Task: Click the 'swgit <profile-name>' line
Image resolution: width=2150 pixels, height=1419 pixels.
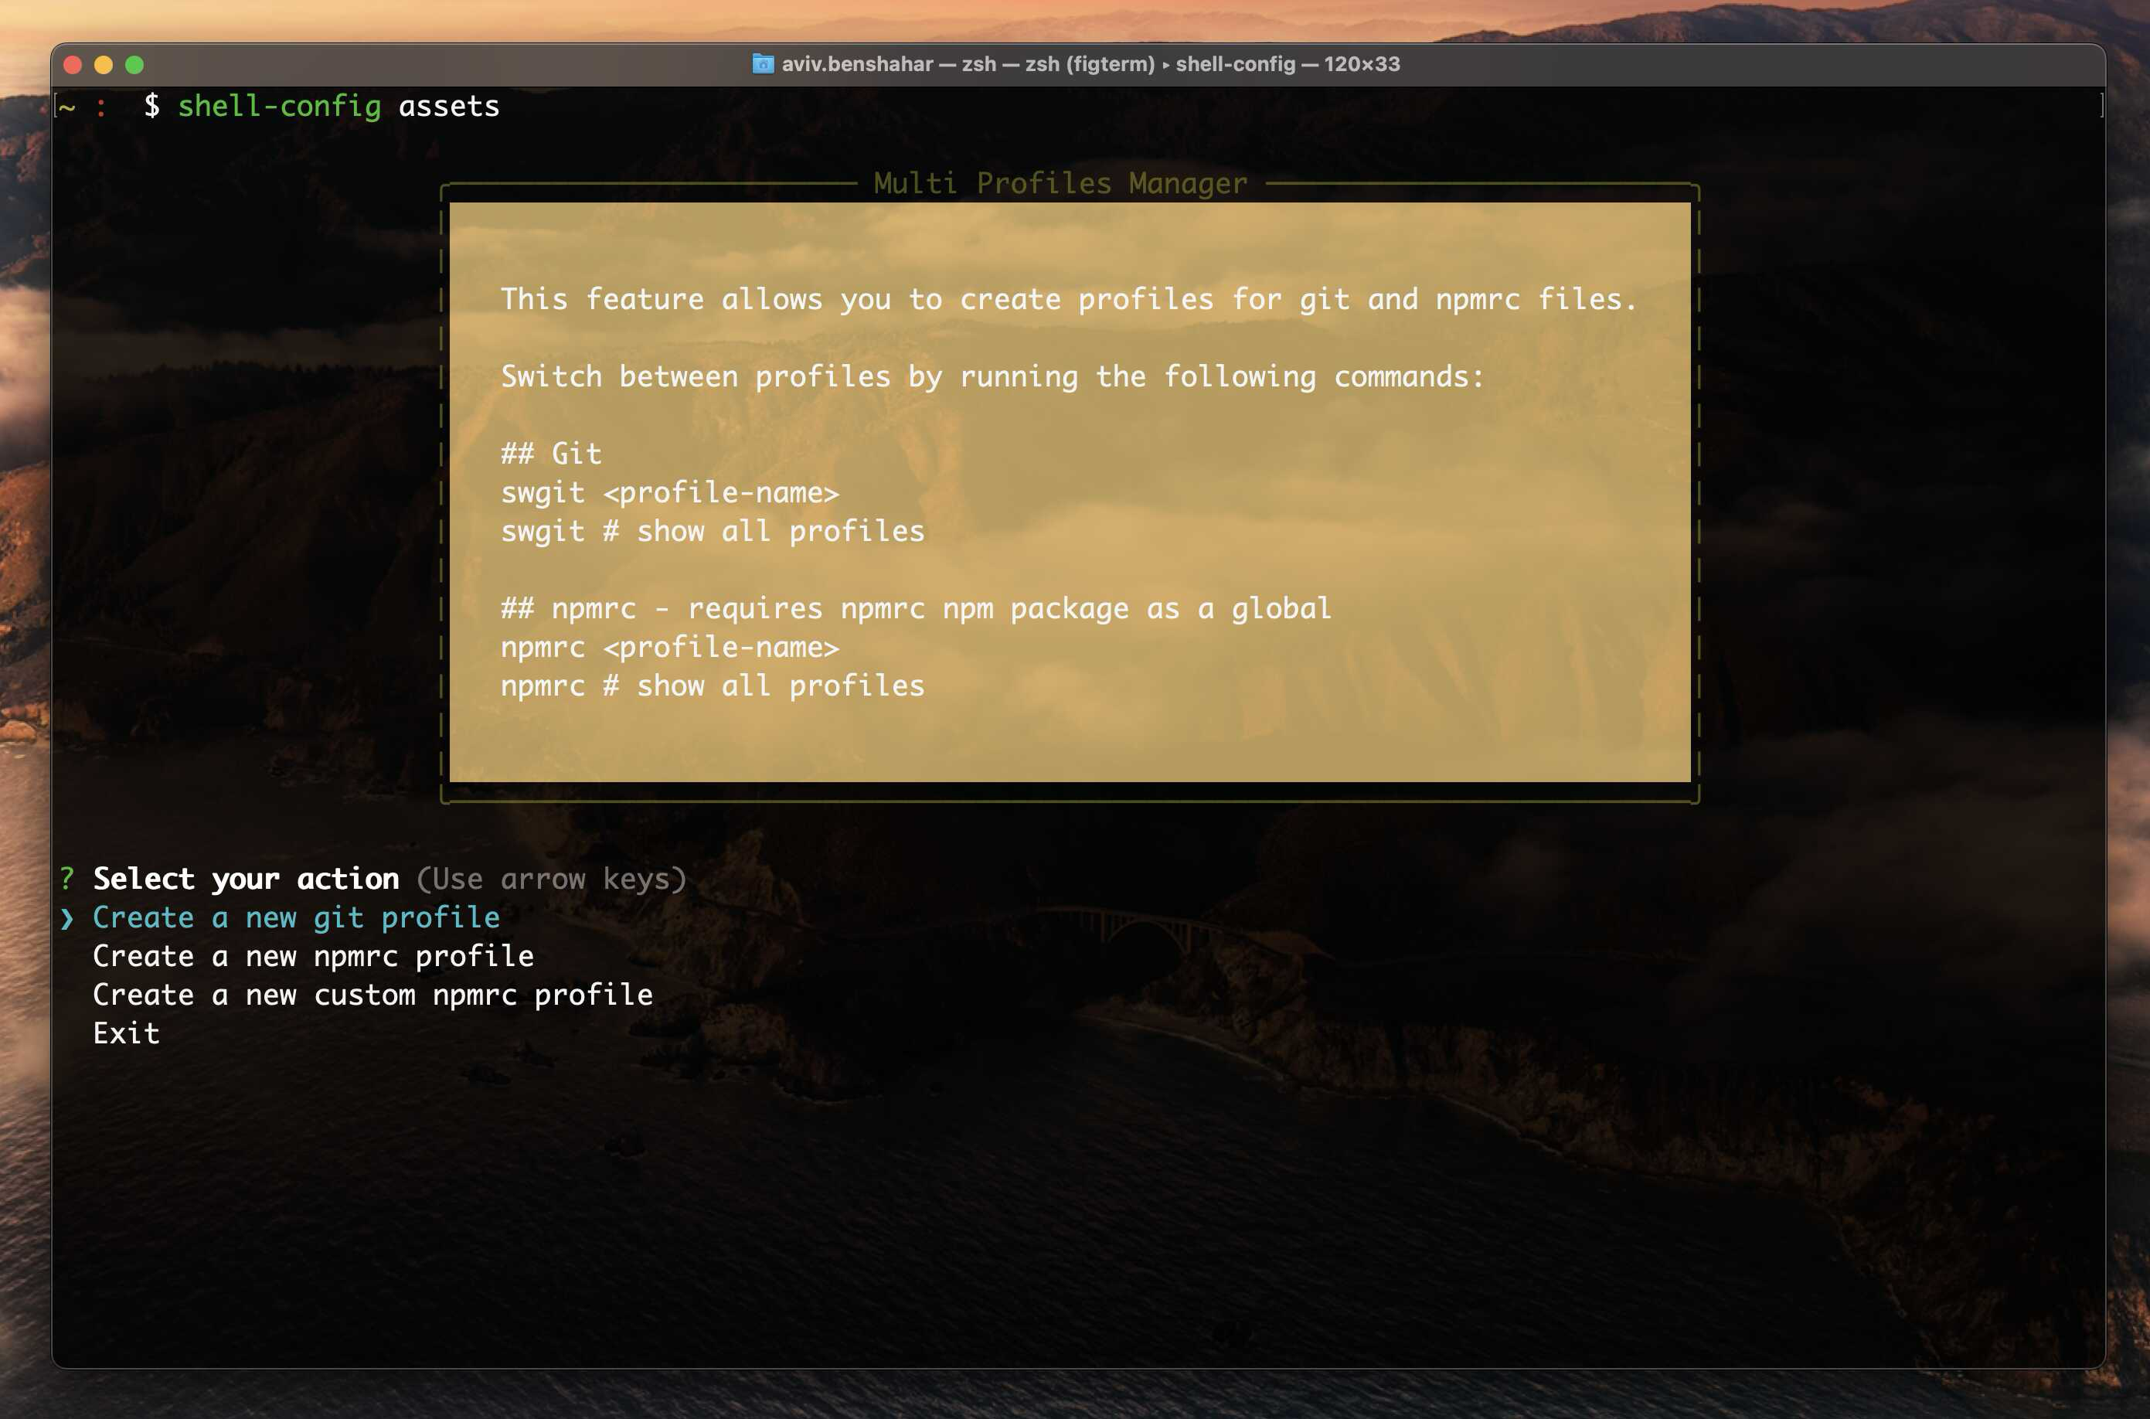Action: point(669,493)
